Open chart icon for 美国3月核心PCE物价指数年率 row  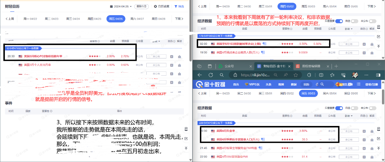click(x=179, y=56)
